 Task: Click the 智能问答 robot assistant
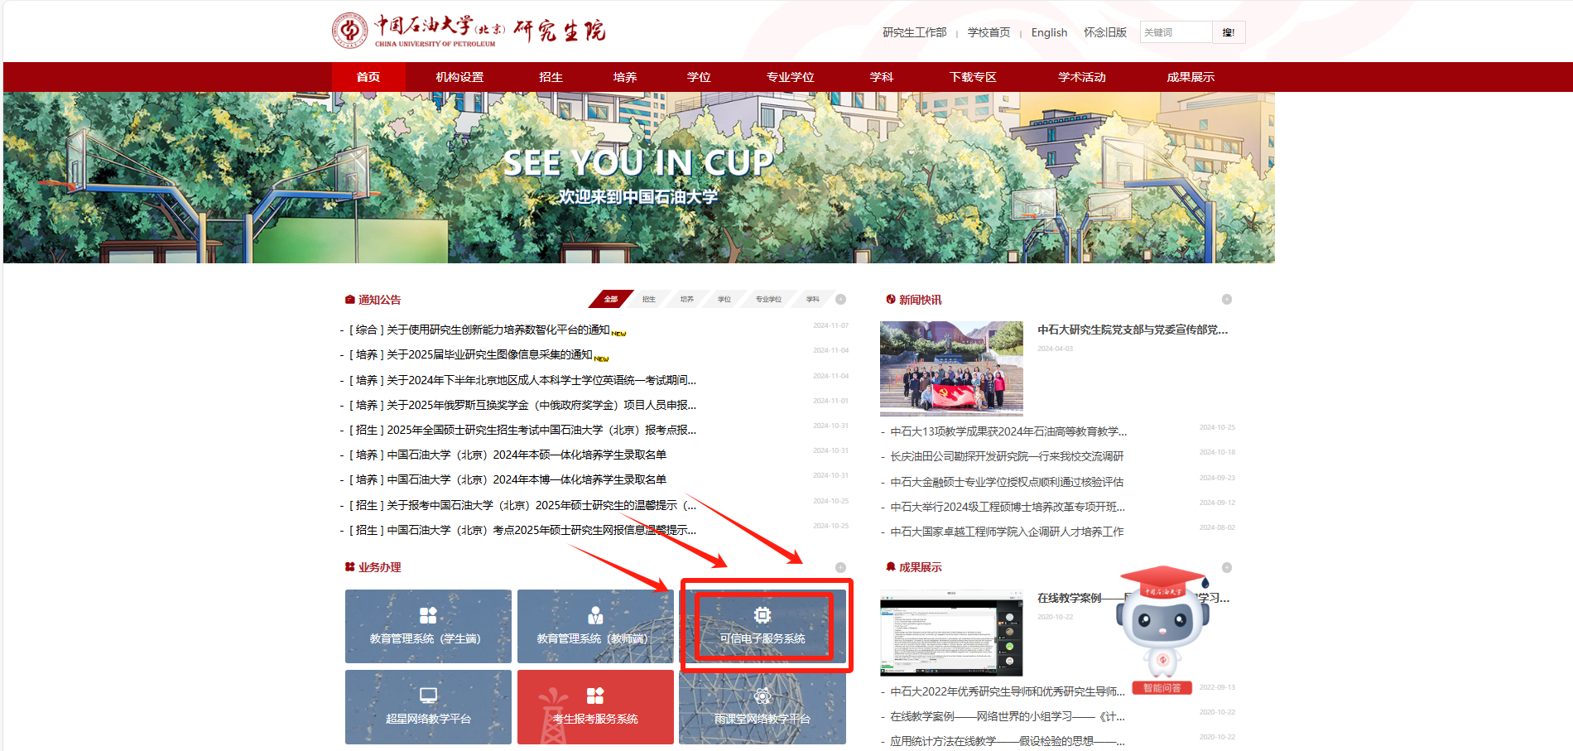(x=1162, y=631)
